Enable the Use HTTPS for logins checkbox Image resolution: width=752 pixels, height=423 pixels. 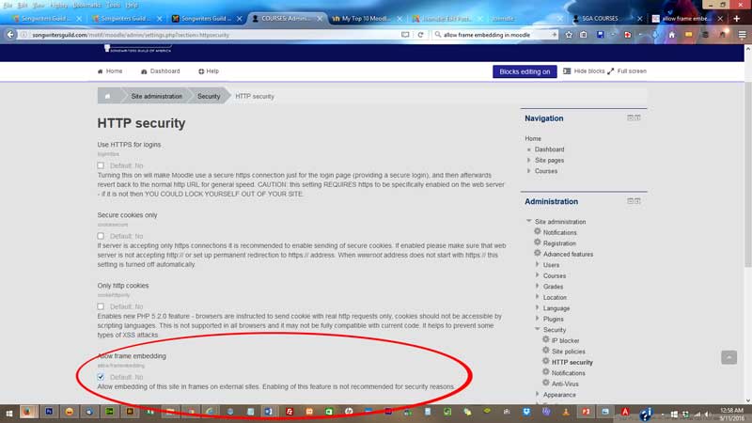pos(102,164)
